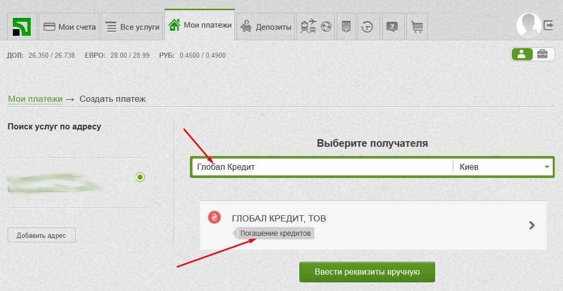The width and height of the screenshot is (563, 291).
Task: Select the saved address radio button
Action: point(140,177)
